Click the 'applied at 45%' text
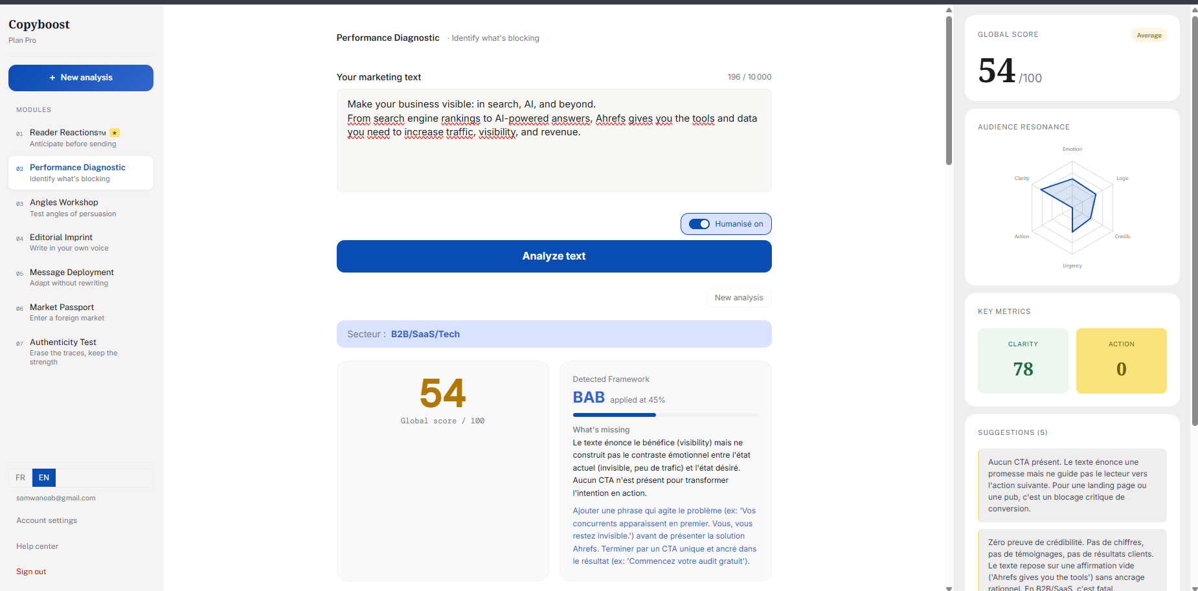 tap(637, 400)
